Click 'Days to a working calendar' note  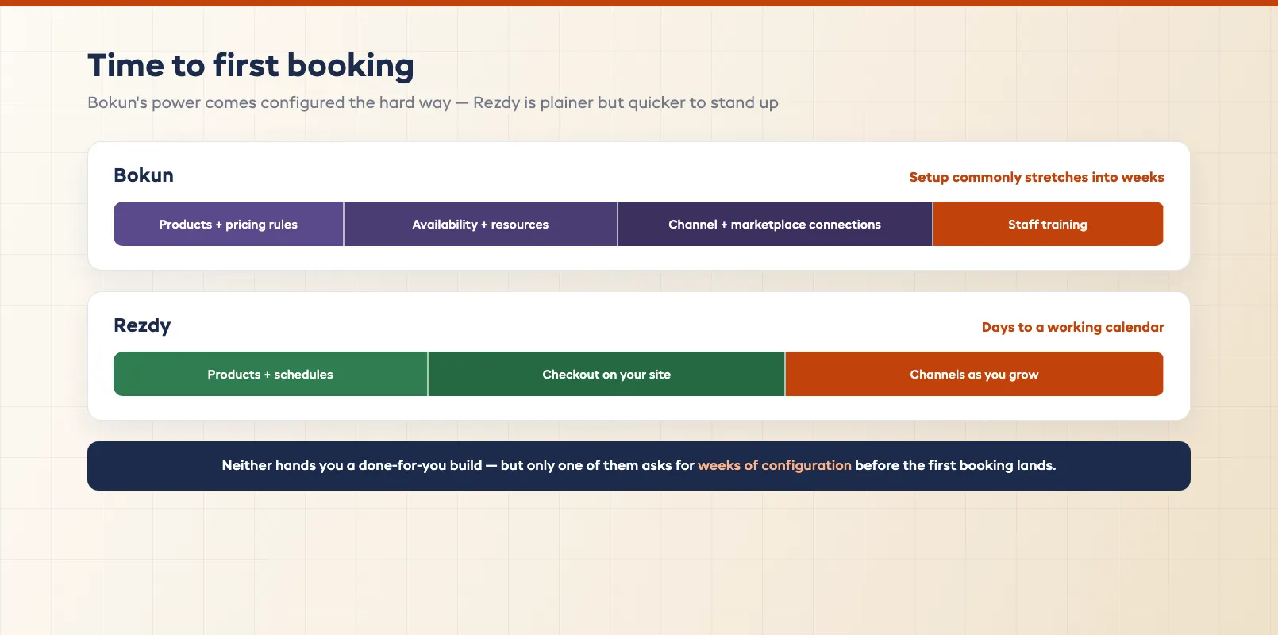point(1073,327)
